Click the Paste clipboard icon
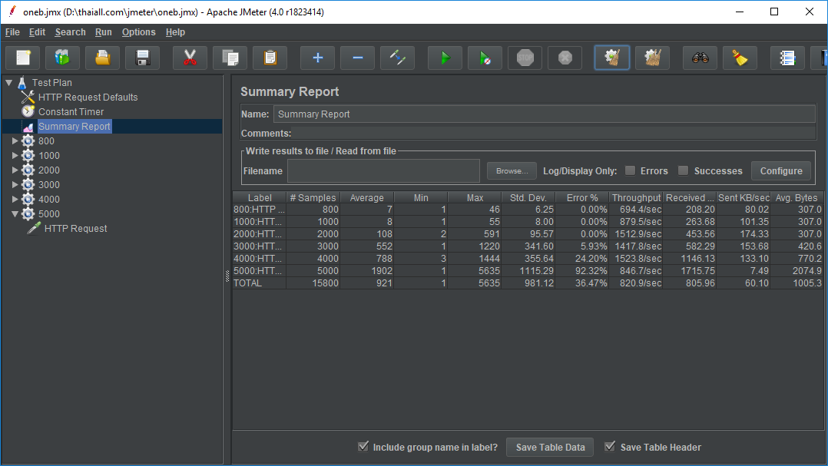This screenshot has width=828, height=466. [270, 58]
